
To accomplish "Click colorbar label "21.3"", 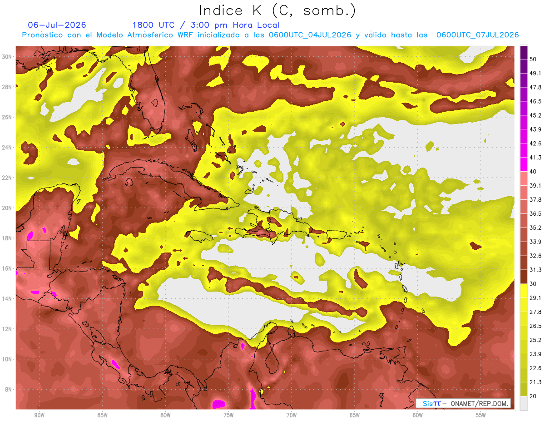I will pyautogui.click(x=535, y=382).
